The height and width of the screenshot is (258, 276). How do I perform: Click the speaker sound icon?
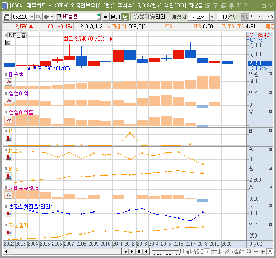coord(46,17)
